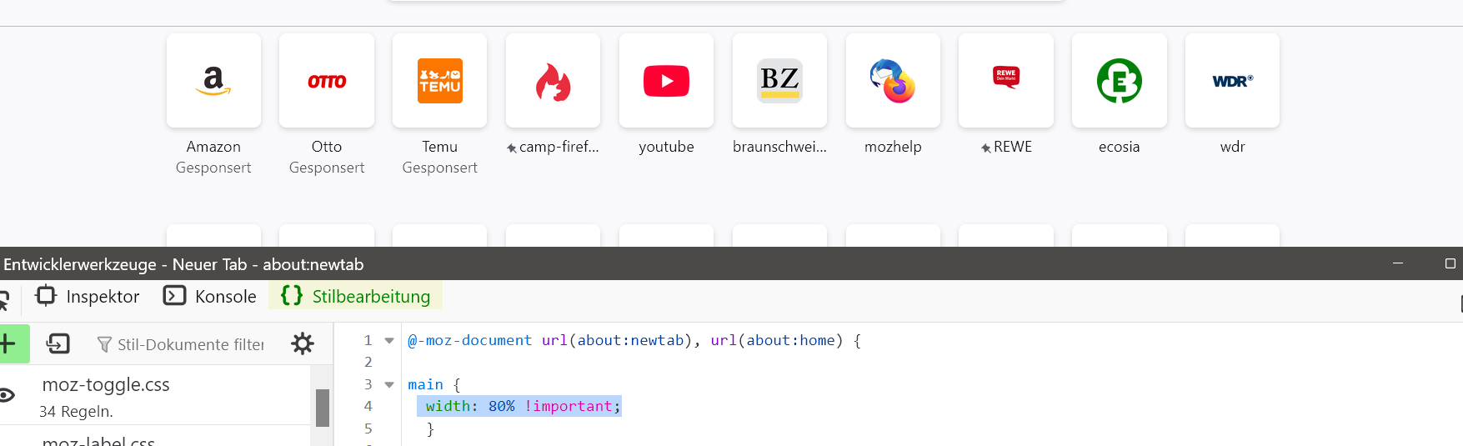Open the mozhelp shortcut tile
The height and width of the screenshot is (446, 1463).
pyautogui.click(x=893, y=81)
